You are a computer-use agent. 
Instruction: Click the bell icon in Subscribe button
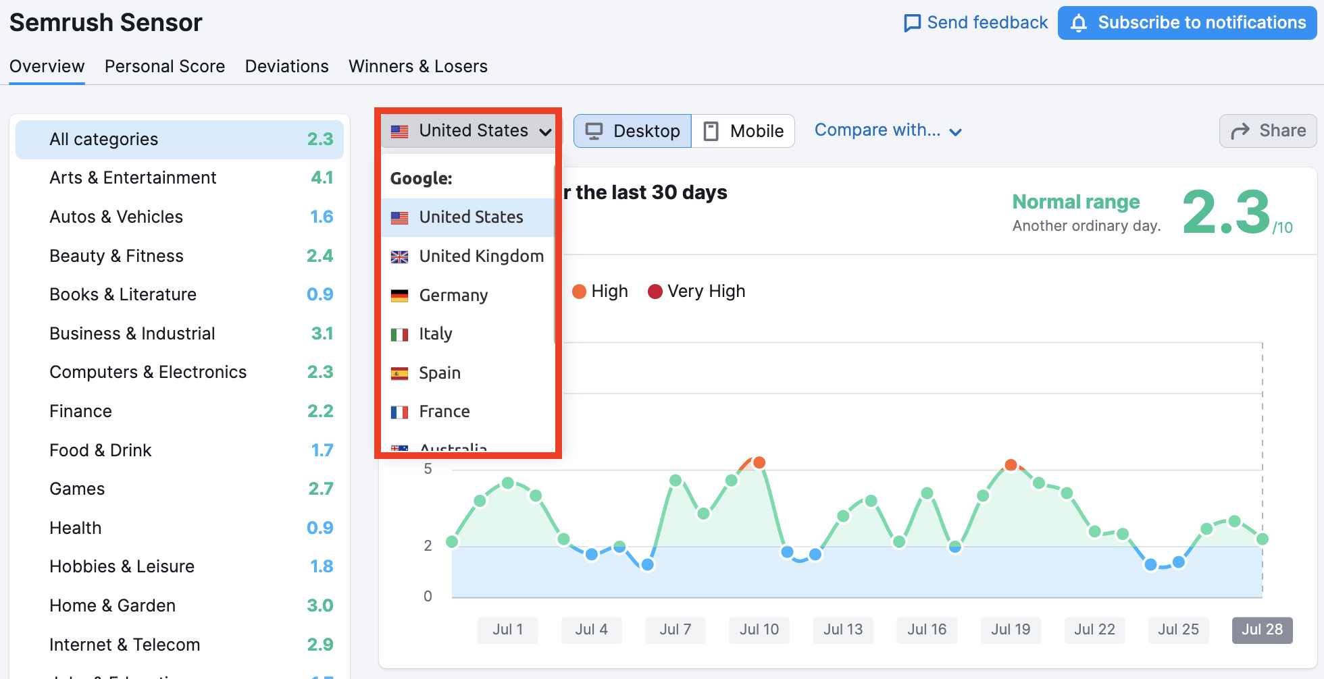pyautogui.click(x=1079, y=23)
